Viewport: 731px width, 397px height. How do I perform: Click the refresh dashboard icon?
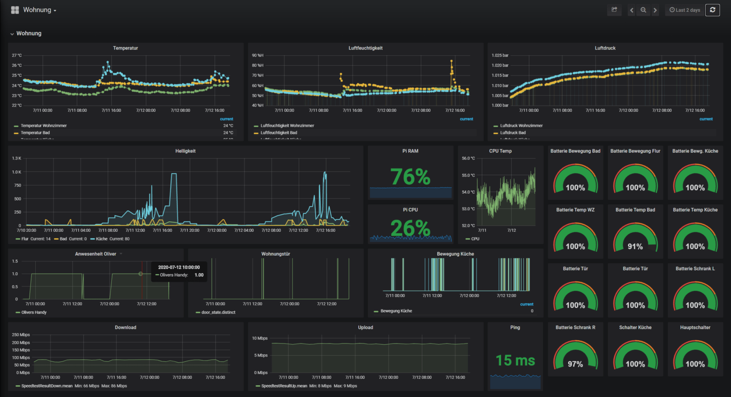(712, 10)
